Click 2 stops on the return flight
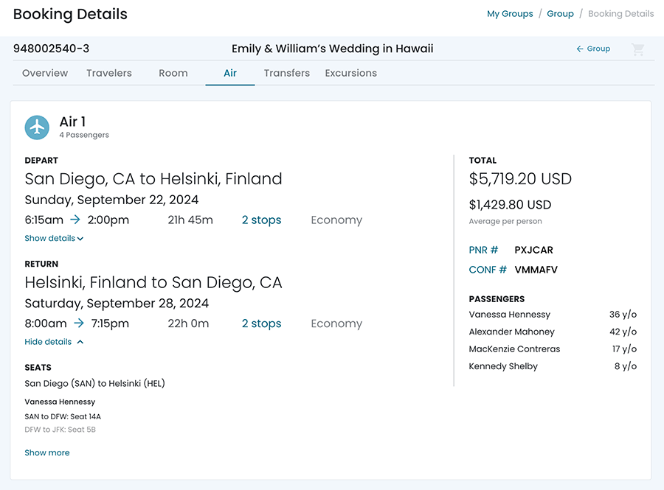 click(x=261, y=323)
